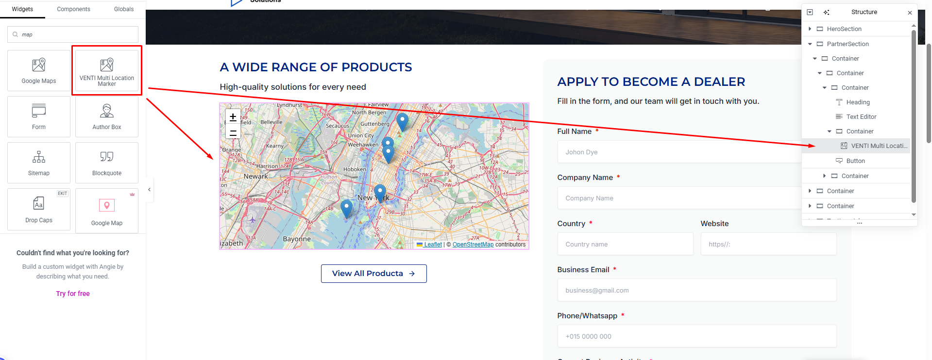Image resolution: width=932 pixels, height=360 pixels.
Task: Select the Google Maps widget with map icon
Action: click(39, 70)
